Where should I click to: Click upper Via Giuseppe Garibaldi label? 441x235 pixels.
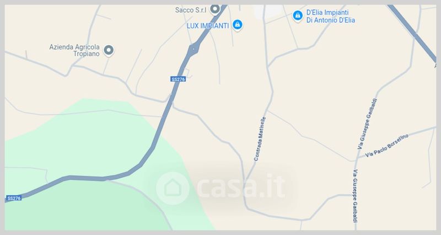pyautogui.click(x=367, y=124)
